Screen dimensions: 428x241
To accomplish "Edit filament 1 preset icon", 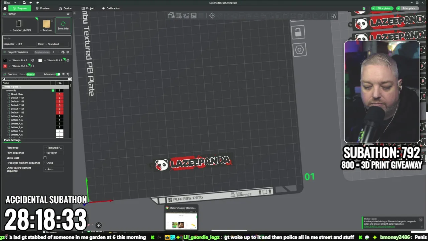I will 33,60.
